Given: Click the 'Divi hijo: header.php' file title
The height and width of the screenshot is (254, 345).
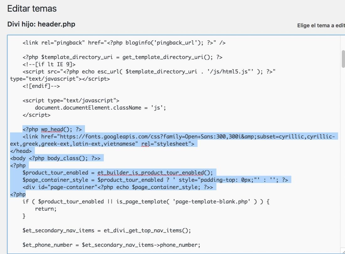Looking at the screenshot, I should (41, 24).
